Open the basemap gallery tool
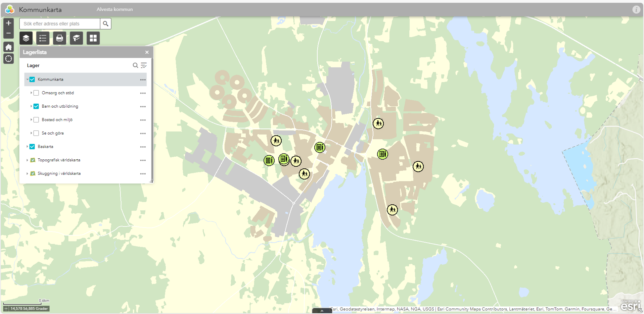 click(x=93, y=38)
